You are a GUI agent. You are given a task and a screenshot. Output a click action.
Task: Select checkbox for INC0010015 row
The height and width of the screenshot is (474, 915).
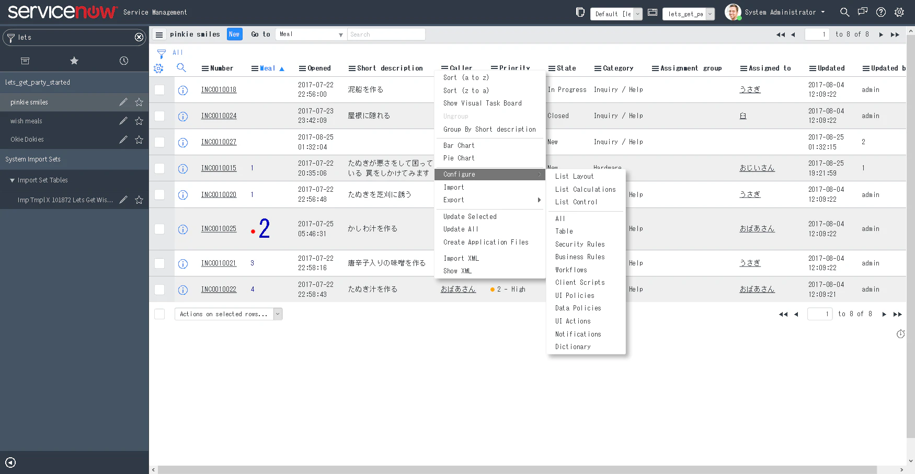pos(159,168)
